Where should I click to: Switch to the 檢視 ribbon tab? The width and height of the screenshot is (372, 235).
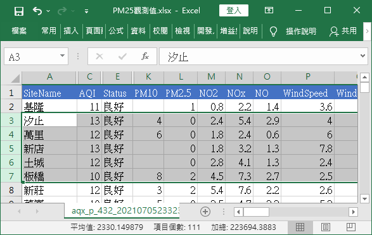coord(183,31)
